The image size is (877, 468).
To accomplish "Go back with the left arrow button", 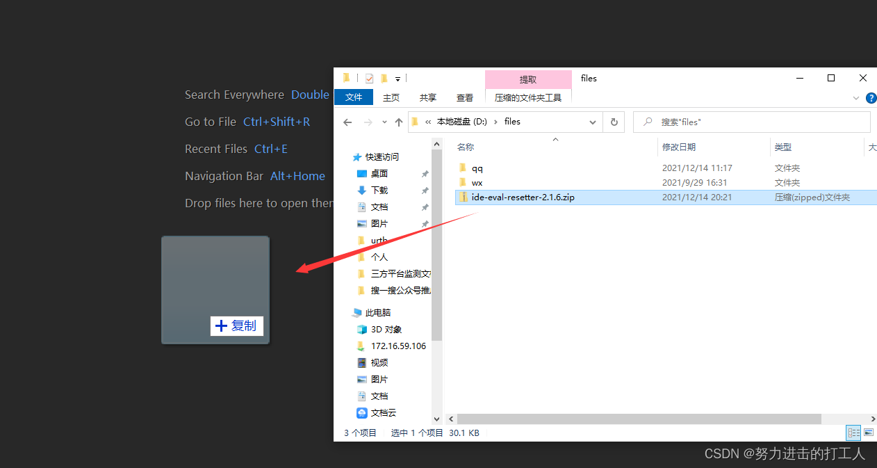I will tap(347, 122).
